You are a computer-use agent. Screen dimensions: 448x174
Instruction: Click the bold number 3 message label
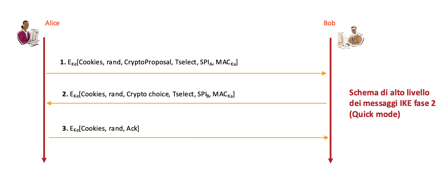tap(64, 128)
